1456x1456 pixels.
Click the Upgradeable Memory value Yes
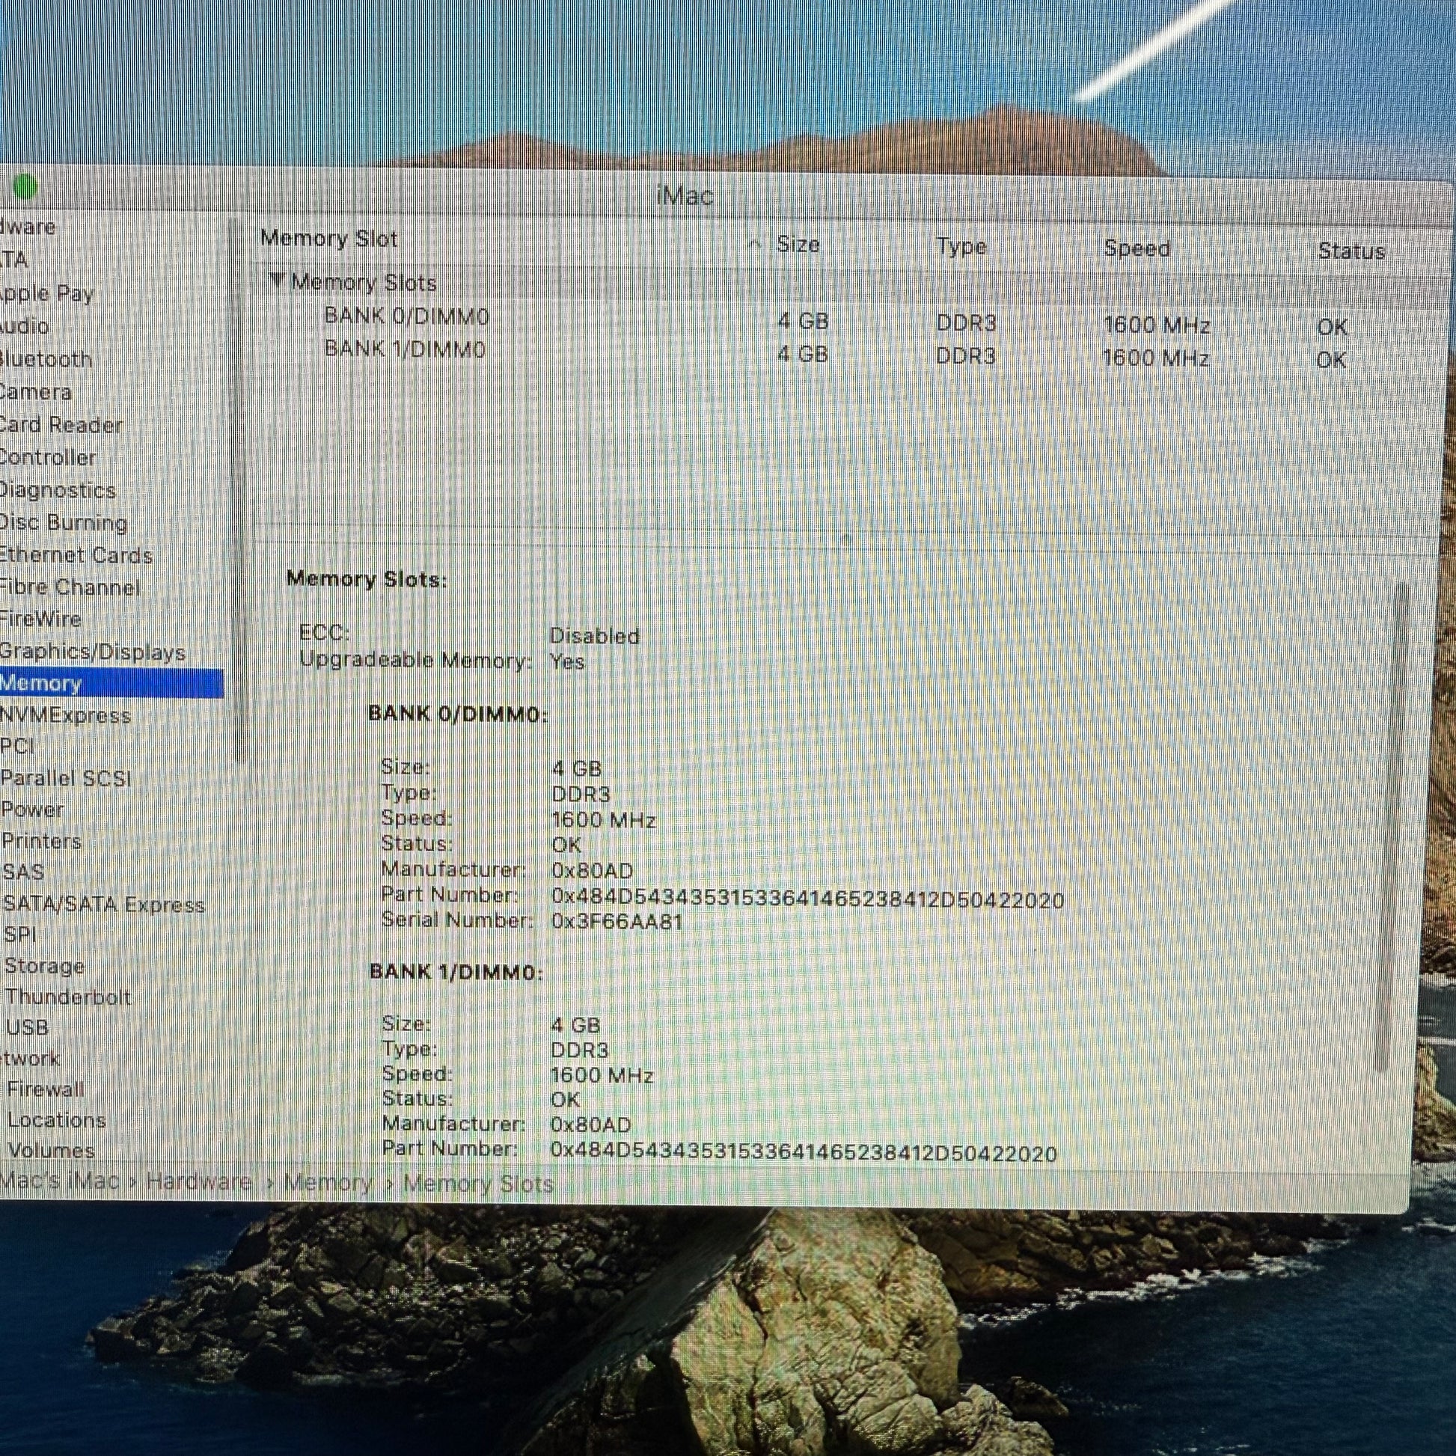(567, 661)
